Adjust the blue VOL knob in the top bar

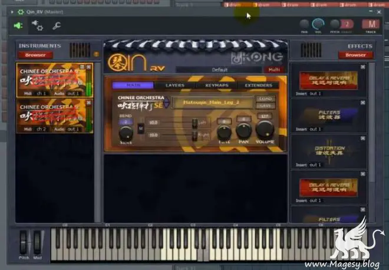(318, 24)
